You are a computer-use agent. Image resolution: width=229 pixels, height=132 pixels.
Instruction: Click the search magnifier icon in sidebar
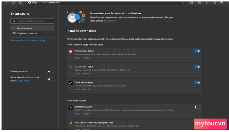(x=14, y=21)
